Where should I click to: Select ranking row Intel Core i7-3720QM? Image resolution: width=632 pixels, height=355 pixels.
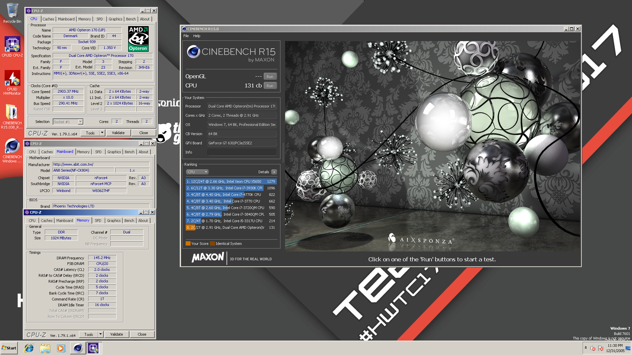coord(231,208)
